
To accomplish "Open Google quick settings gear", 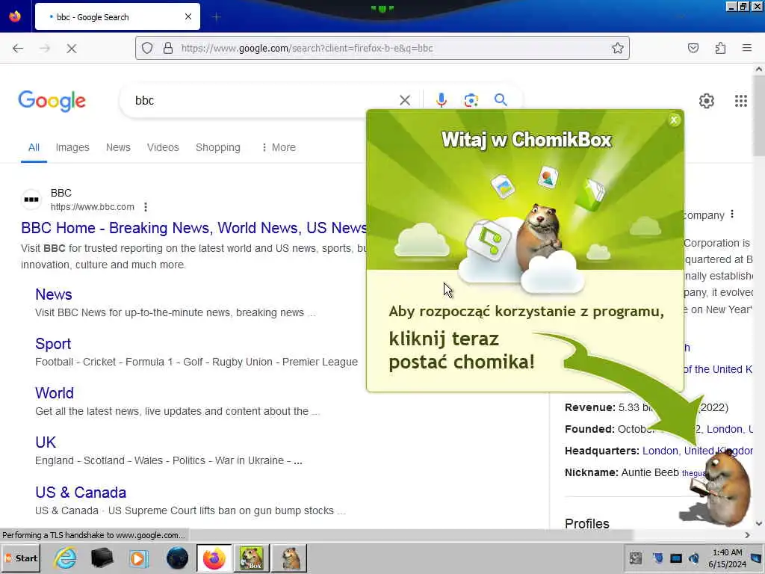I will 707,101.
